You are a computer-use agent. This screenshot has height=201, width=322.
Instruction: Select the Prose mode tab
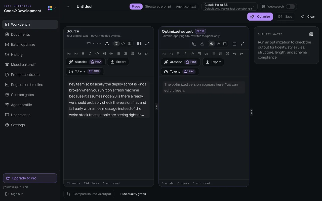(136, 7)
